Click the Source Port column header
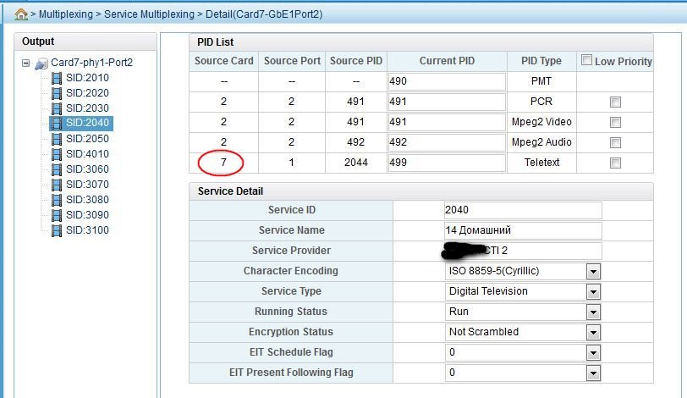 pyautogui.click(x=292, y=61)
